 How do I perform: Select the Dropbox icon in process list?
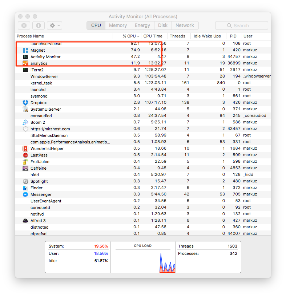(25, 103)
